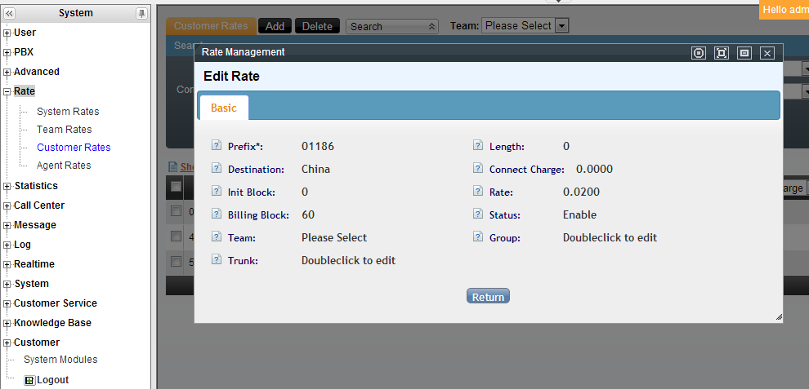Select the Basic tab in Edit Rate
The height and width of the screenshot is (389, 809).
coord(224,108)
